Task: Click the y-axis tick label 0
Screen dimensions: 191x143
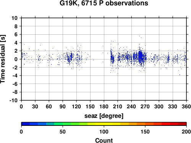Action: coord(16,59)
